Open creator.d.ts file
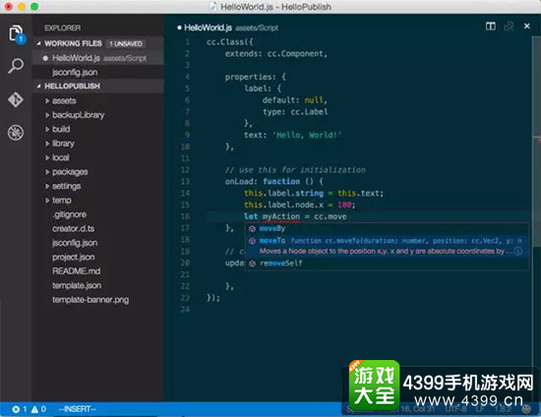This screenshot has width=541, height=417. [x=73, y=229]
